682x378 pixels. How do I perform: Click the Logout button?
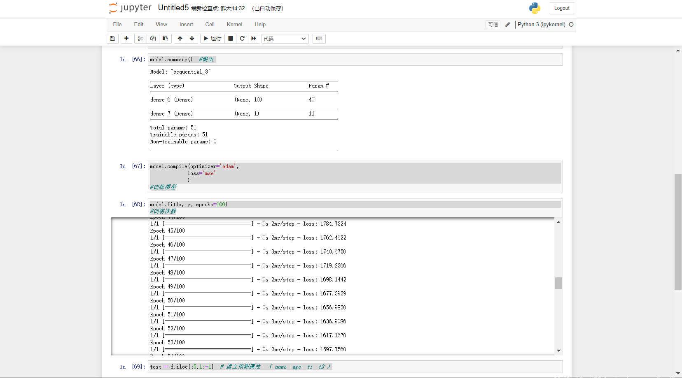(x=562, y=8)
